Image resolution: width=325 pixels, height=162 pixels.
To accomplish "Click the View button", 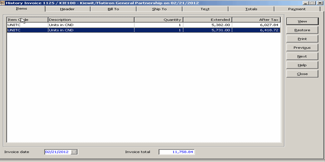I will click(302, 21).
